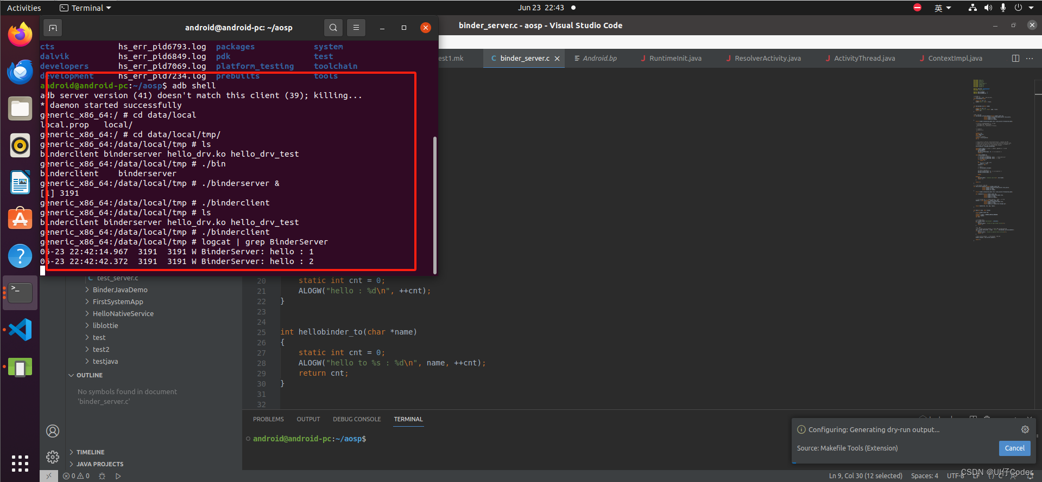This screenshot has height=482, width=1042.
Task: Expand the test folder in explorer
Action: click(99, 338)
